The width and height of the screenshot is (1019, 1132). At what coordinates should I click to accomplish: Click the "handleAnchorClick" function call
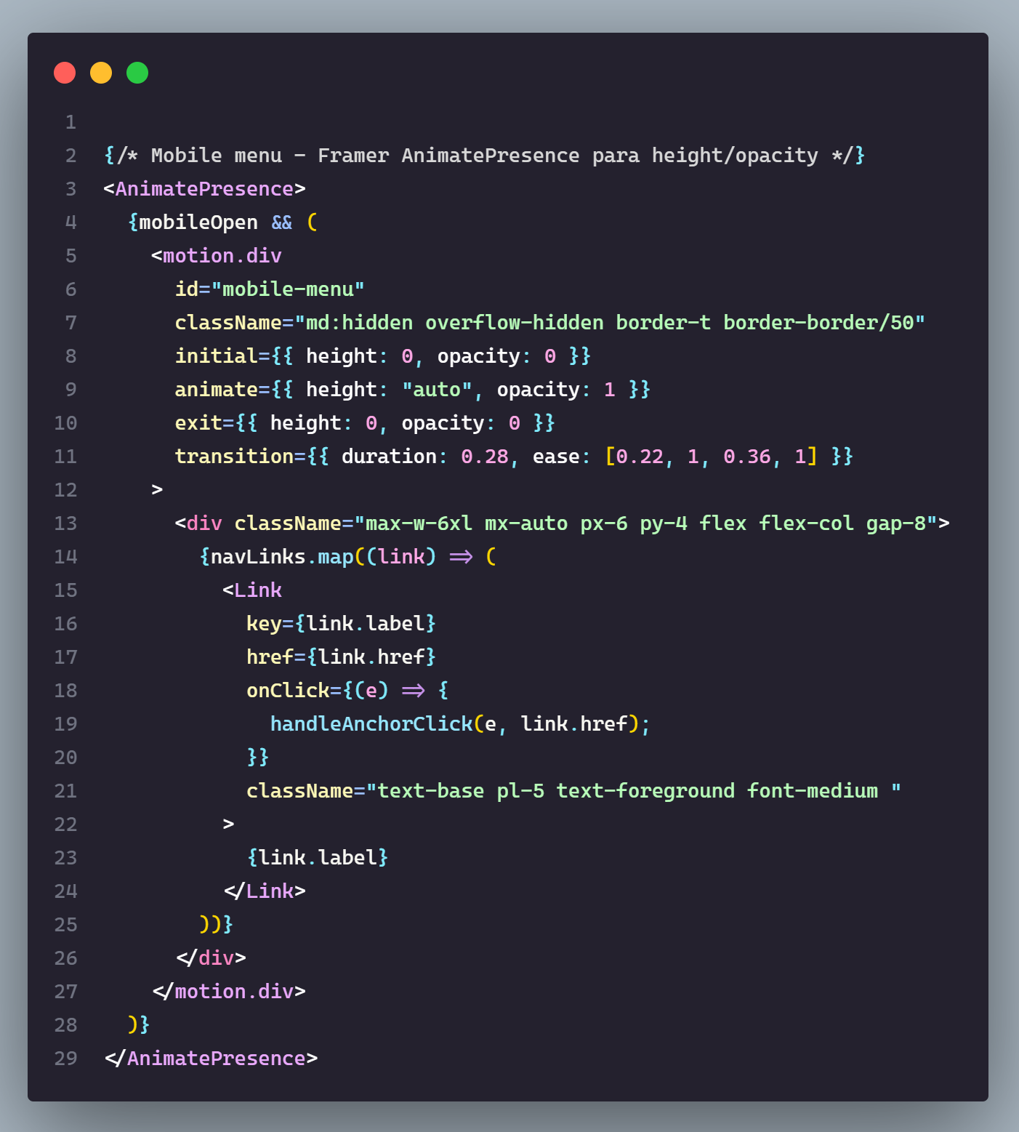371,724
